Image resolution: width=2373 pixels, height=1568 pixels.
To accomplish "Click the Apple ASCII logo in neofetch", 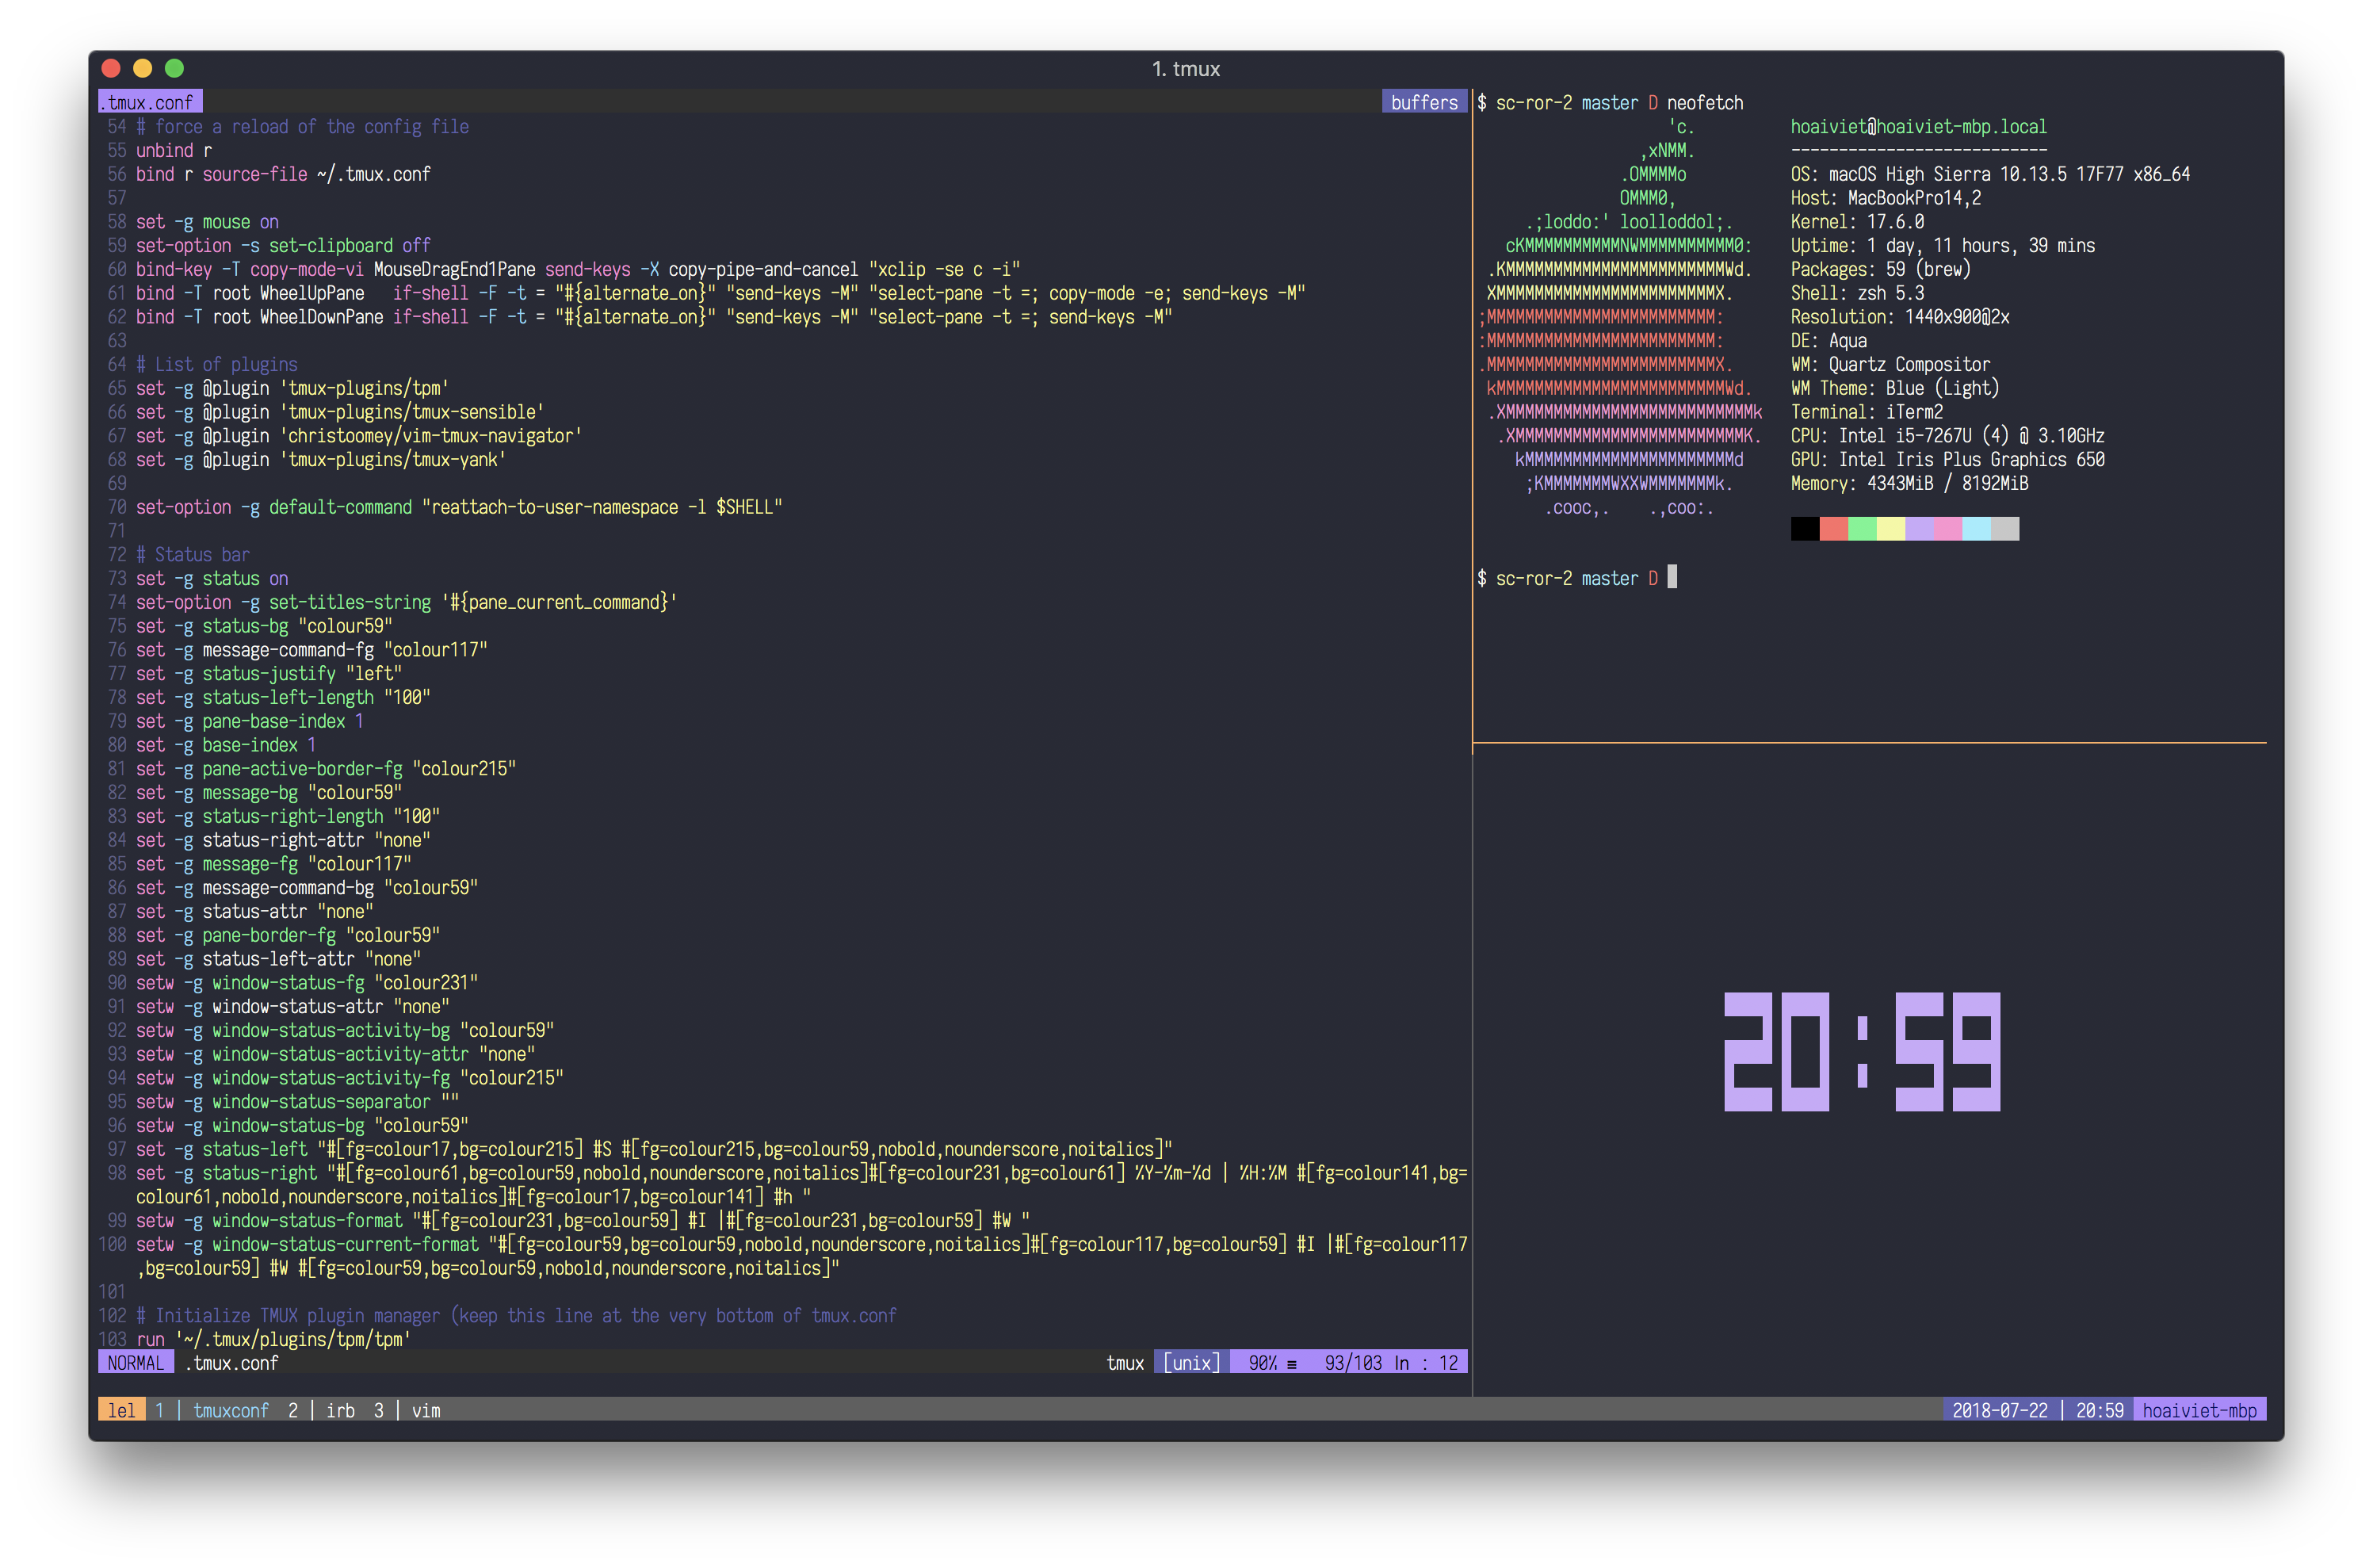I will 1620,317.
